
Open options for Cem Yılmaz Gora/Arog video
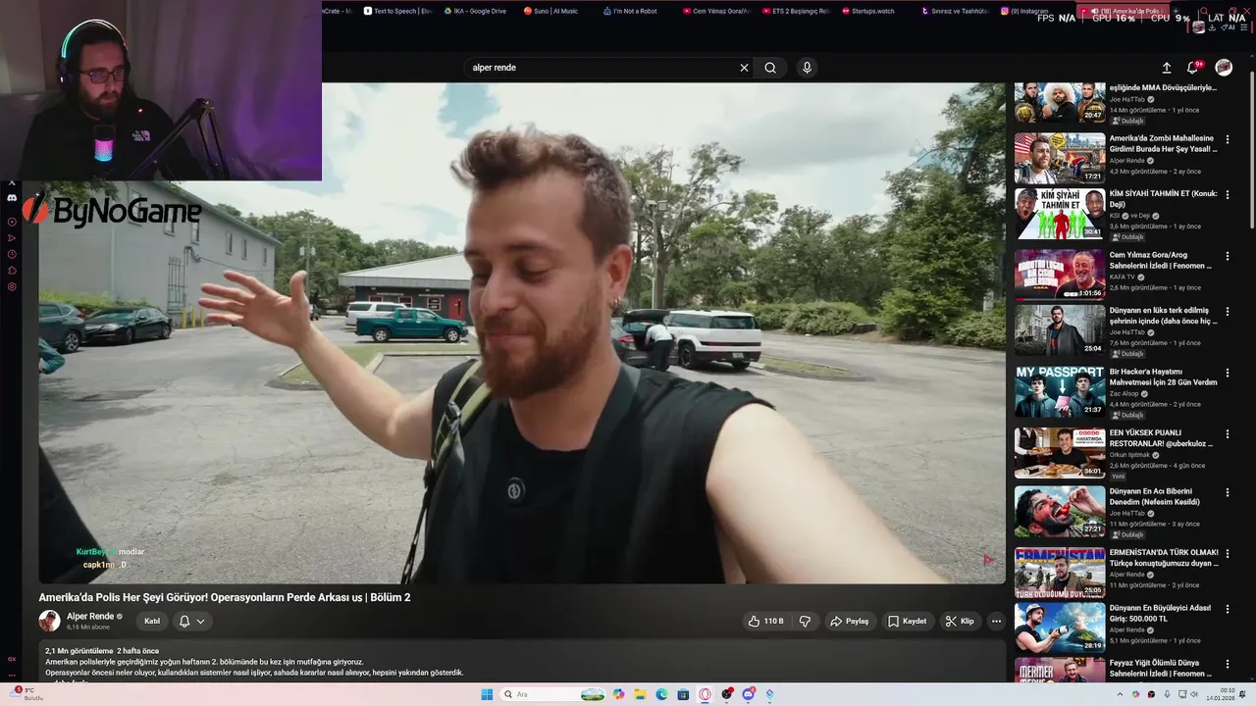(1227, 256)
